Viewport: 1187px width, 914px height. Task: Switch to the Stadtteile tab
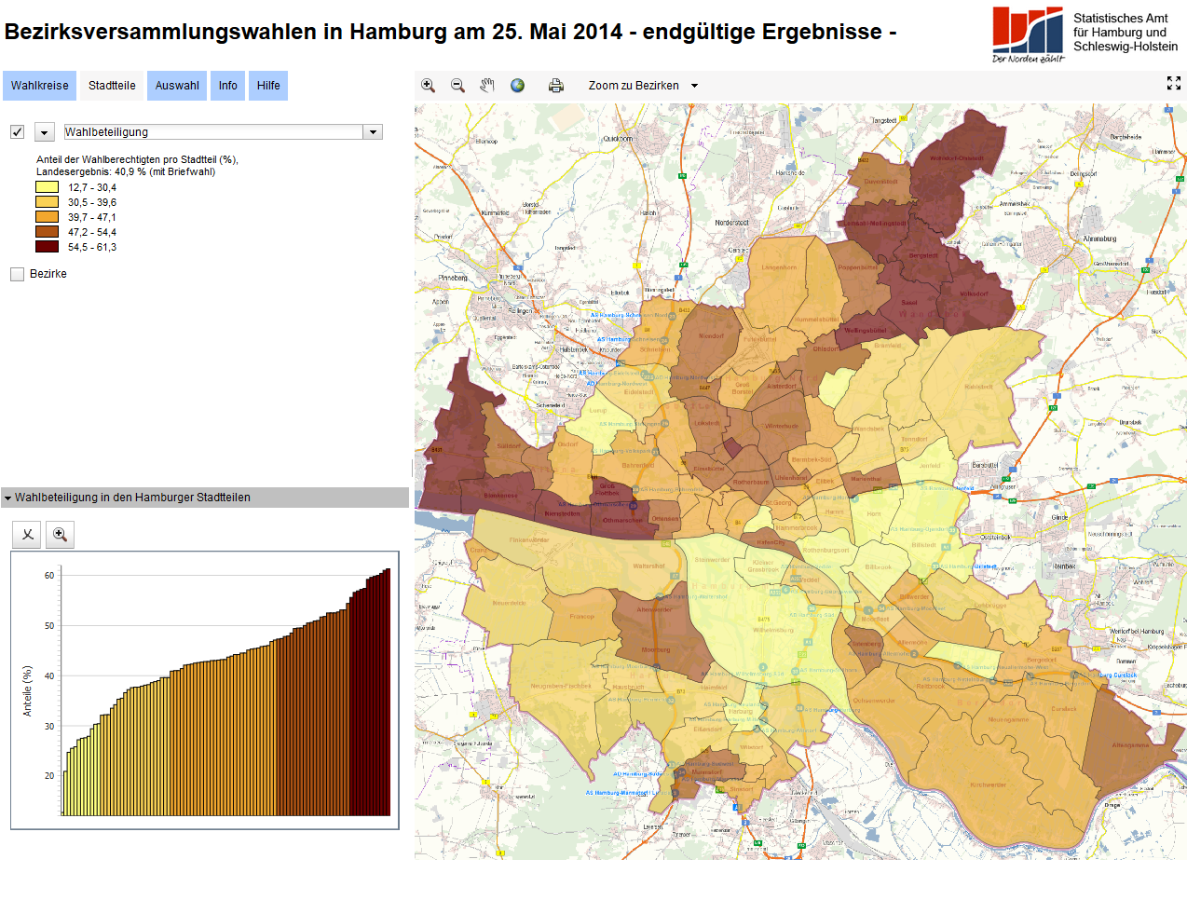112,86
